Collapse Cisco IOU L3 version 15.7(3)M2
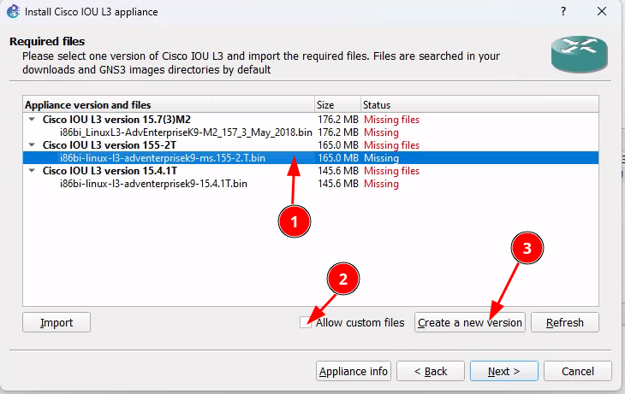This screenshot has height=394, width=625. [33, 120]
